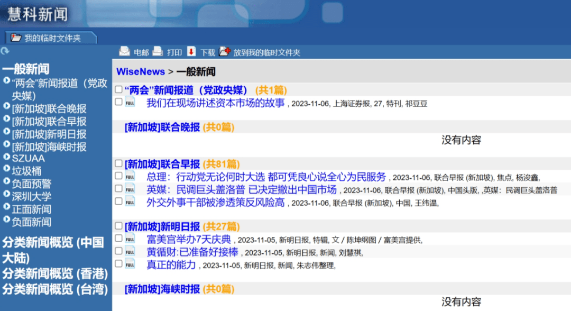Check the box for 英媒：民调巨头盖洛普 article
This screenshot has width=571, height=311.
pos(119,189)
